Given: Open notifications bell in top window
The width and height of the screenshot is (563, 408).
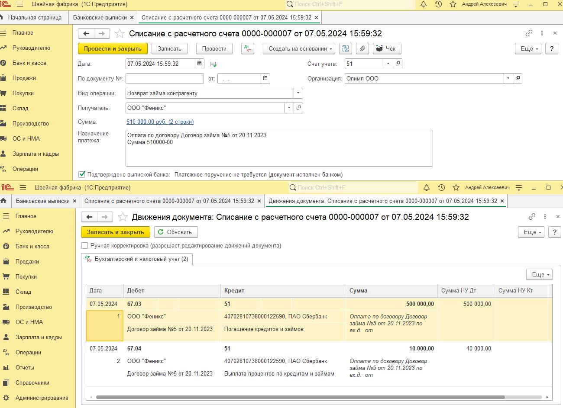Looking at the screenshot, I should (x=424, y=4).
